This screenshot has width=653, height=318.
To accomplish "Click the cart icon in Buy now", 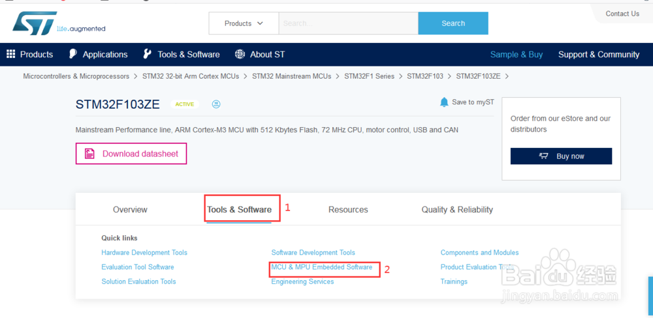I will pyautogui.click(x=543, y=156).
